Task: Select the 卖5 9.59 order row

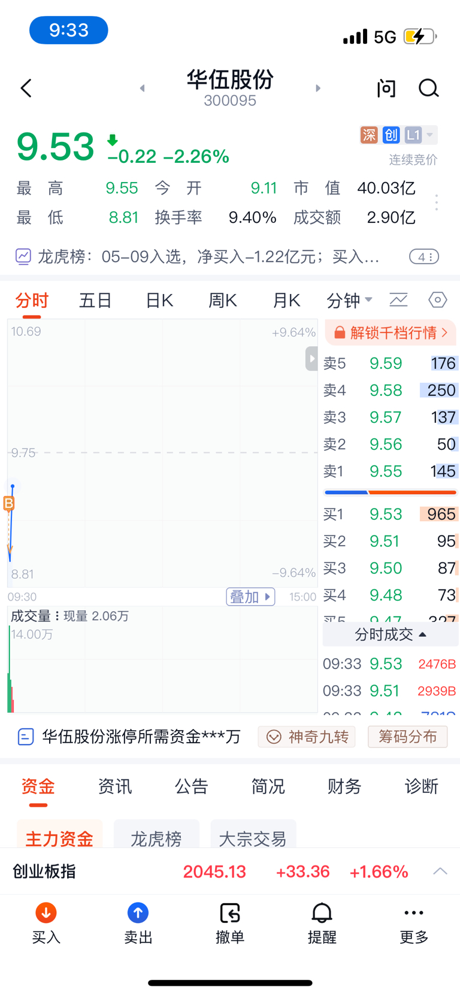Action: pyautogui.click(x=391, y=364)
